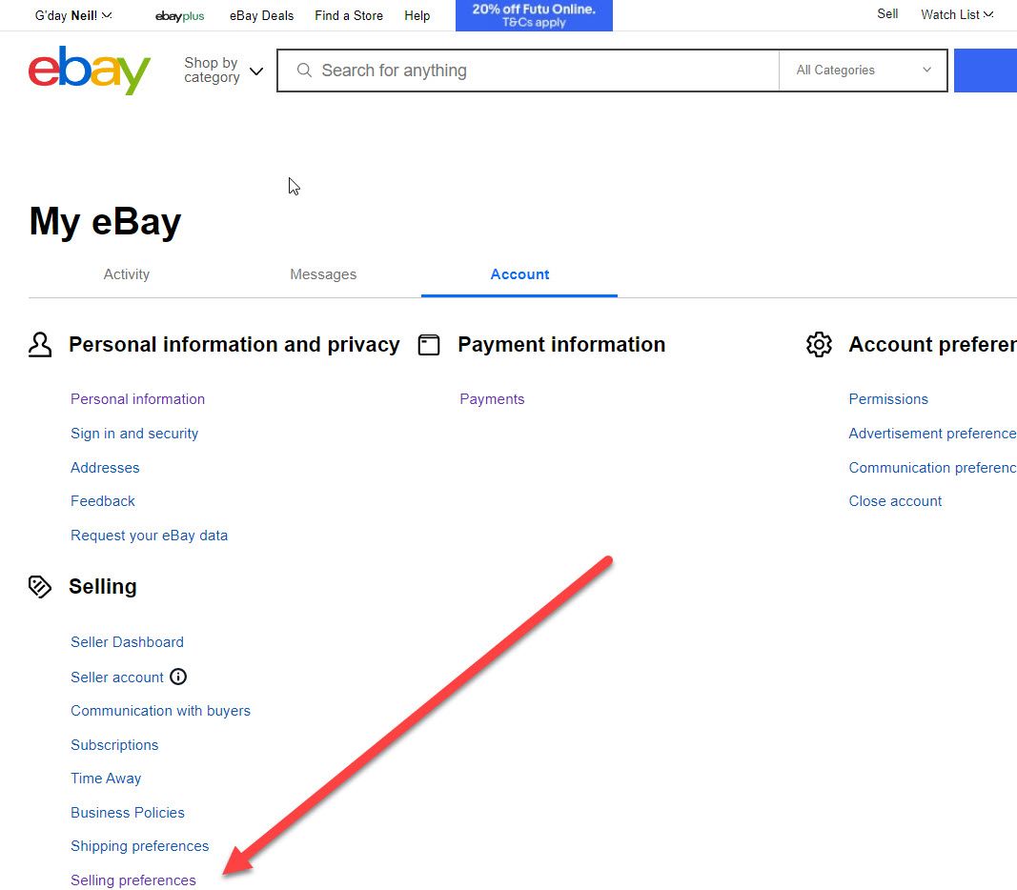Click the Seller account info icon
The image size is (1017, 890).
pos(178,677)
